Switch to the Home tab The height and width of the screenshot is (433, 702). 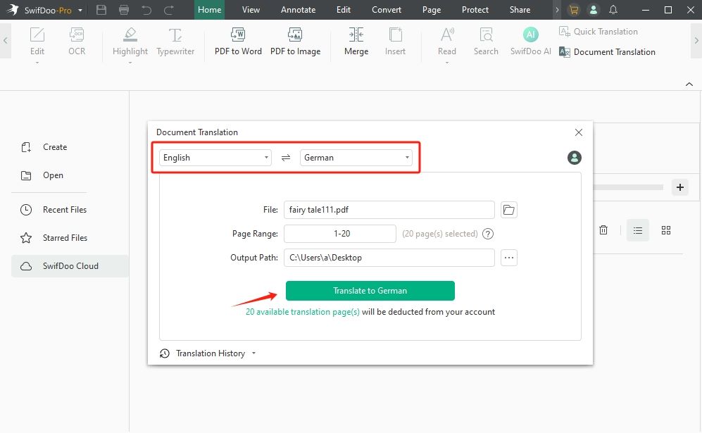tap(210, 10)
